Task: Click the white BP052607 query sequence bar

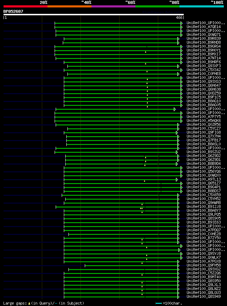Action: click(94, 15)
